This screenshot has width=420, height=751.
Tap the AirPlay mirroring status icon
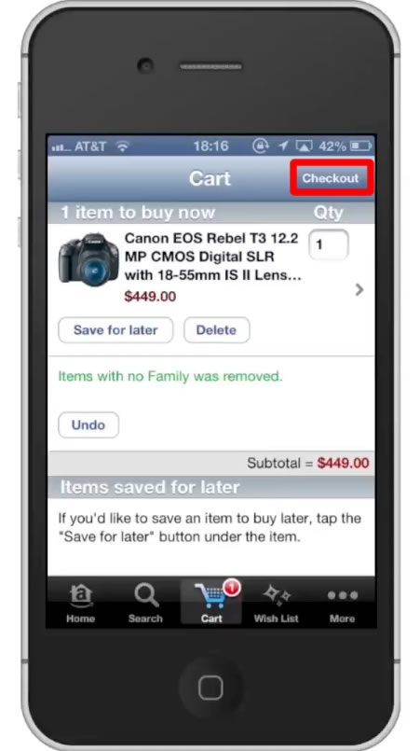[304, 146]
